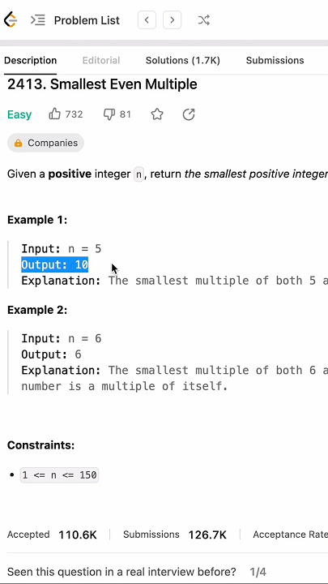Click the constraint 1 <= n <= 150

point(59,474)
